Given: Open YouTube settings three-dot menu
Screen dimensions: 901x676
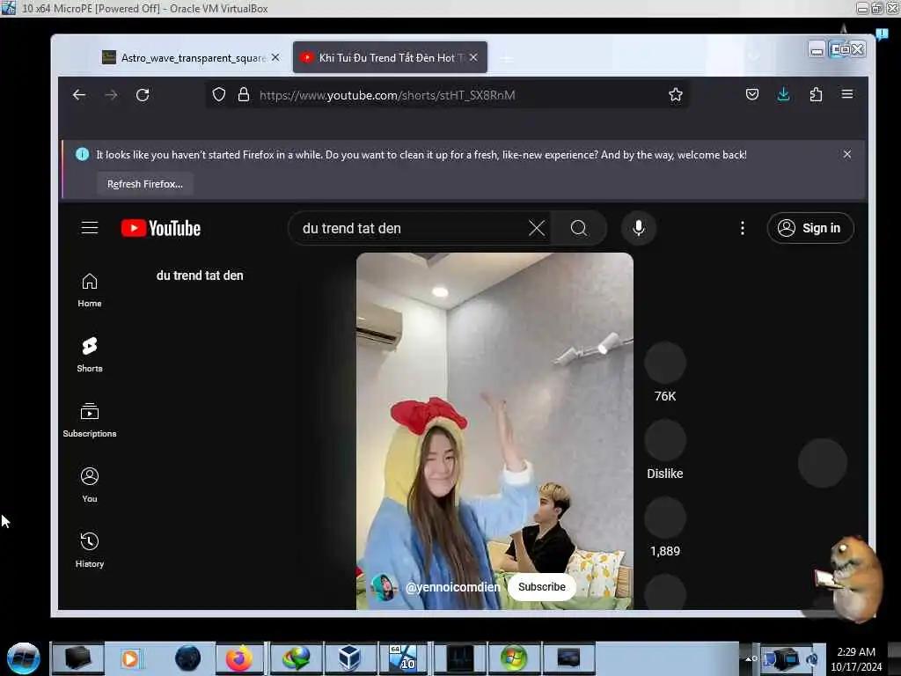Looking at the screenshot, I should 743,228.
